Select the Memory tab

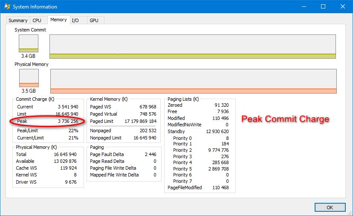(58, 20)
